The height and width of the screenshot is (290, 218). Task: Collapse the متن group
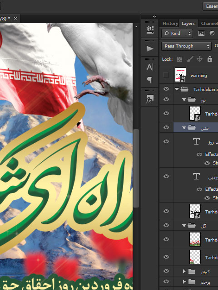(x=184, y=128)
